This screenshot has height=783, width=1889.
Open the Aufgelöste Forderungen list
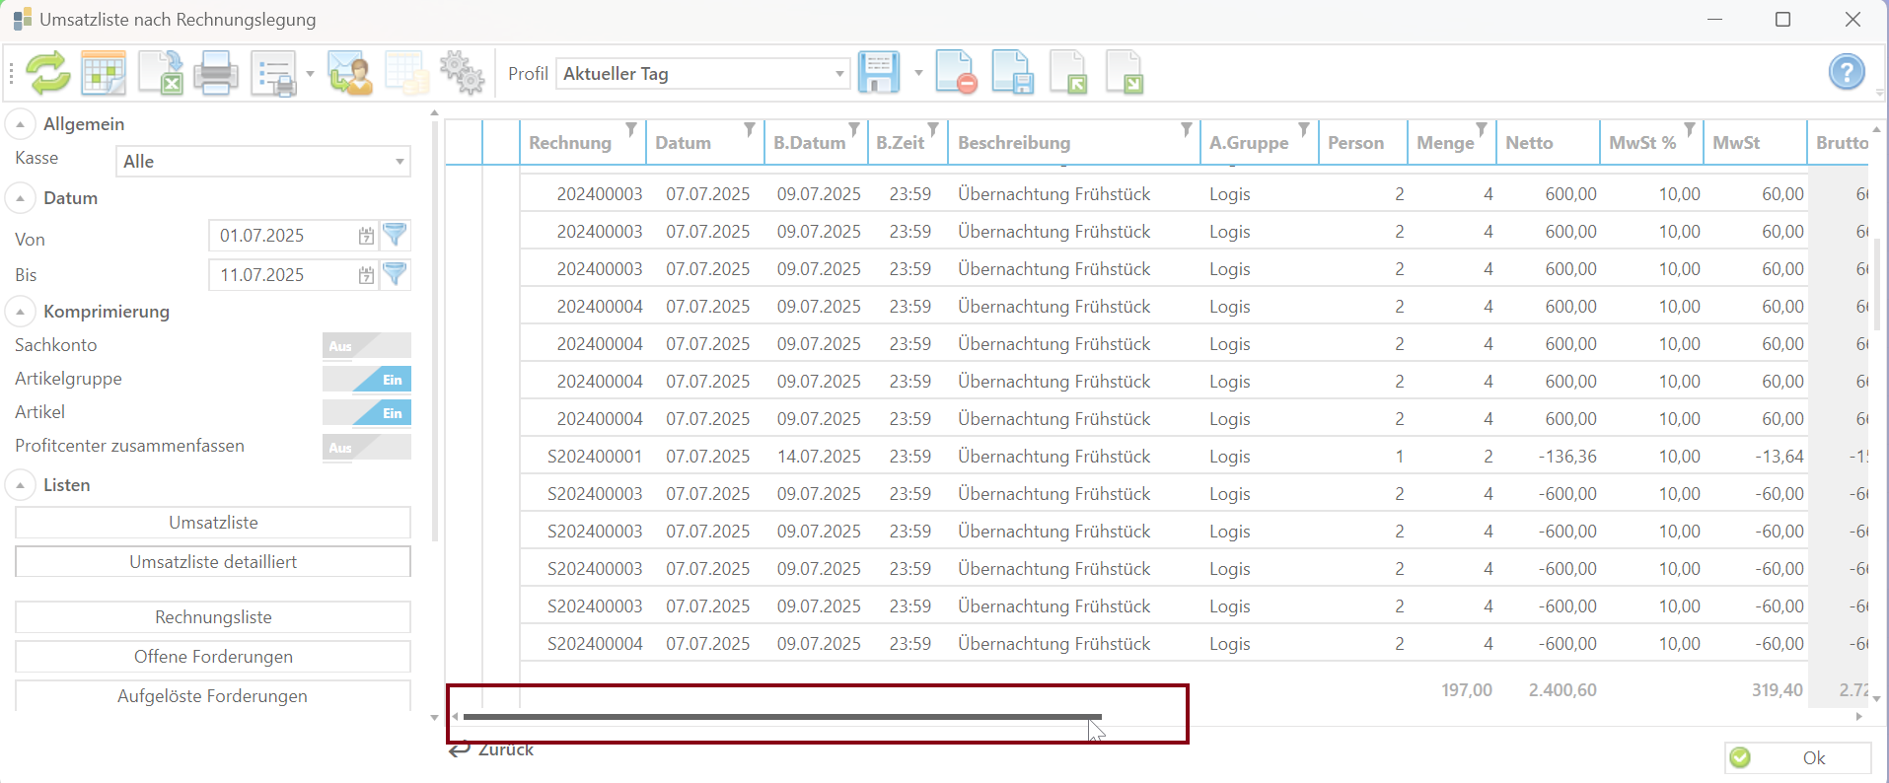213,695
